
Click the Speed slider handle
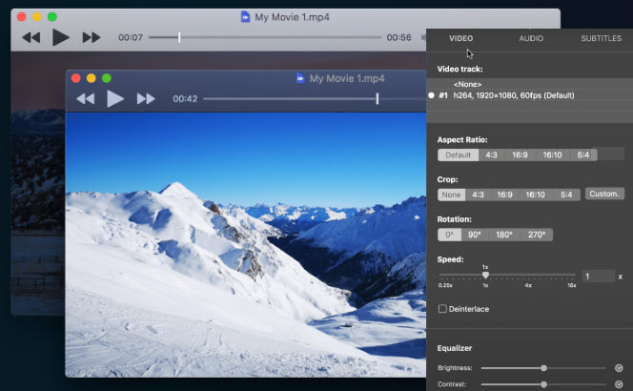[485, 276]
